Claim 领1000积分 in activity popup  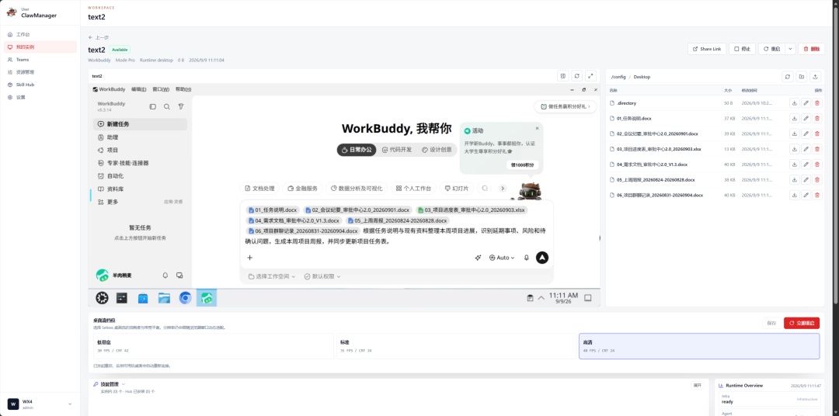click(x=523, y=165)
